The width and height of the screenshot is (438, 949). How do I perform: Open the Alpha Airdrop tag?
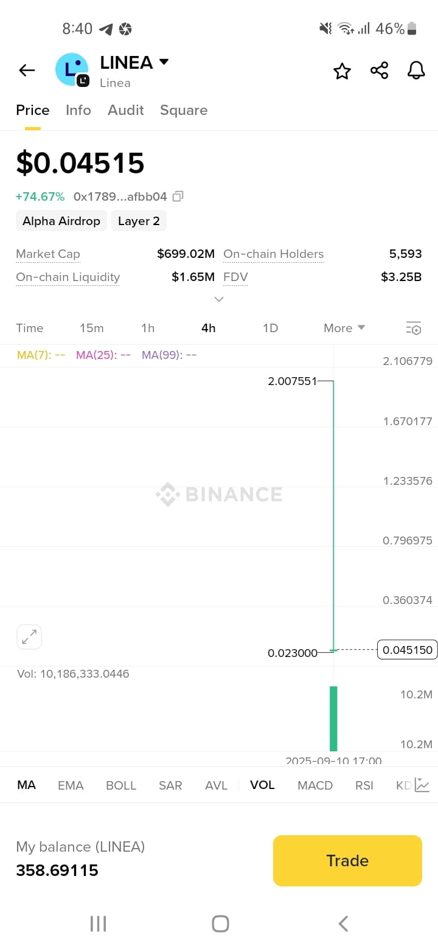click(x=61, y=221)
